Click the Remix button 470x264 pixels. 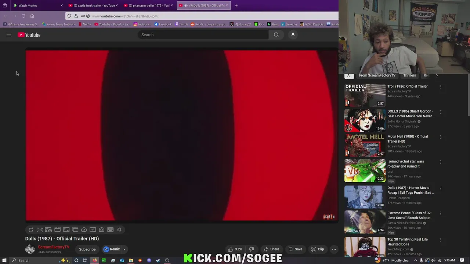pos(112,249)
